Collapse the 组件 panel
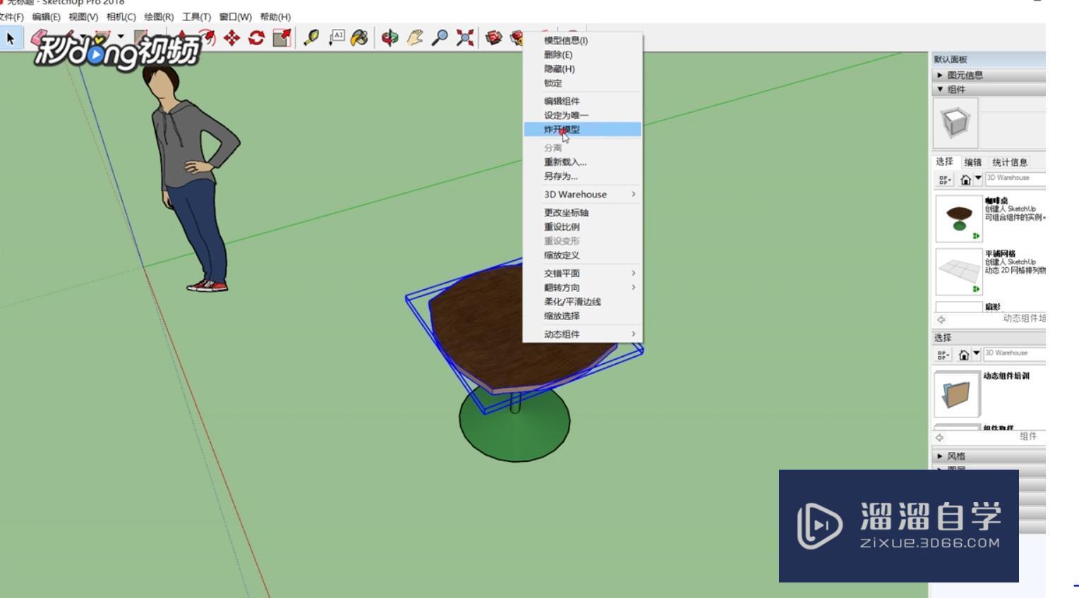 point(987,90)
